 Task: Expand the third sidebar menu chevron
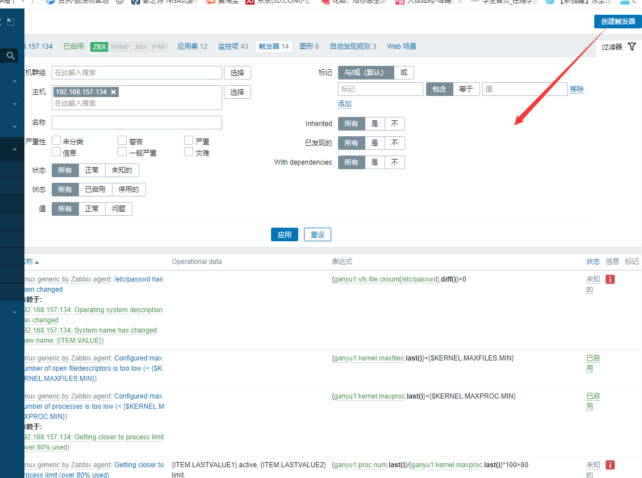point(15,127)
